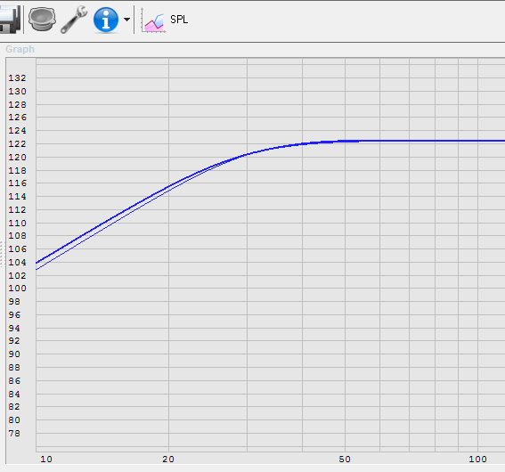Open the speaker driver editor icon

[x=42, y=20]
